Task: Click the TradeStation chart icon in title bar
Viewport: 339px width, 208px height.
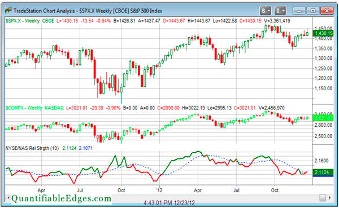Action: tap(8, 10)
